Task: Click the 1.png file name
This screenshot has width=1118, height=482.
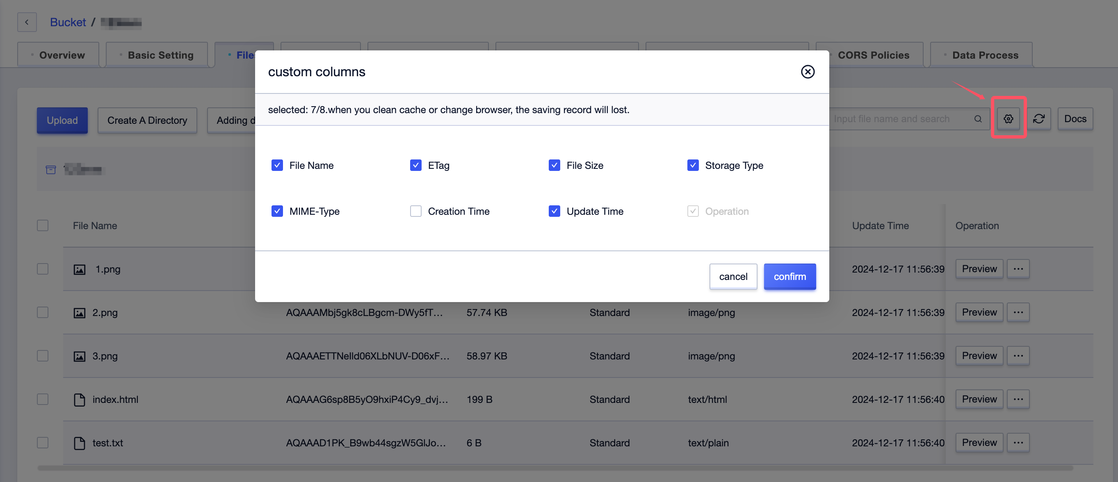Action: pos(107,269)
